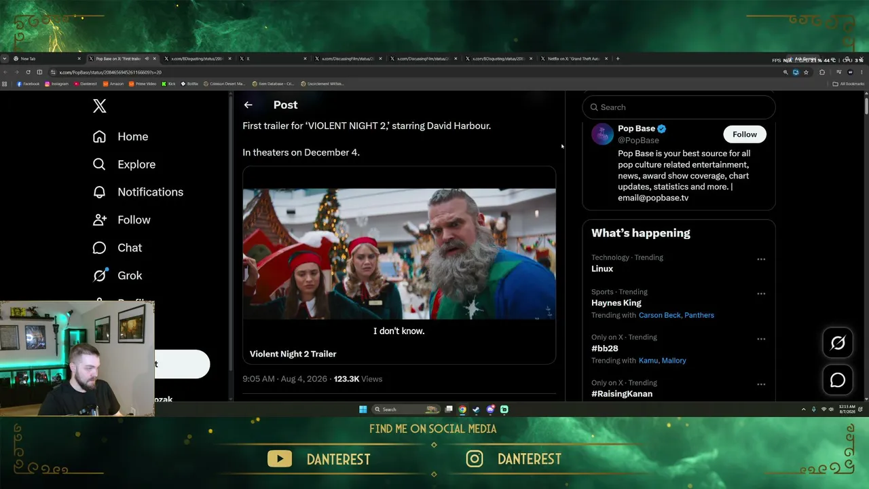Open Explore in the X sidebar

pos(124,164)
